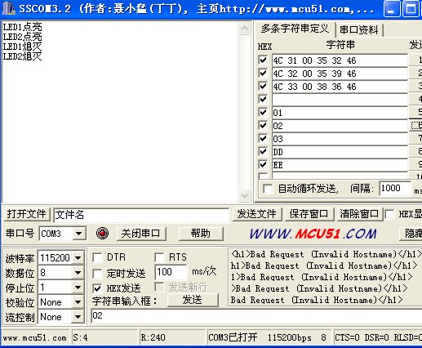Toggle HEX checkbox beside the 01 string
422x348 pixels.
click(x=263, y=112)
